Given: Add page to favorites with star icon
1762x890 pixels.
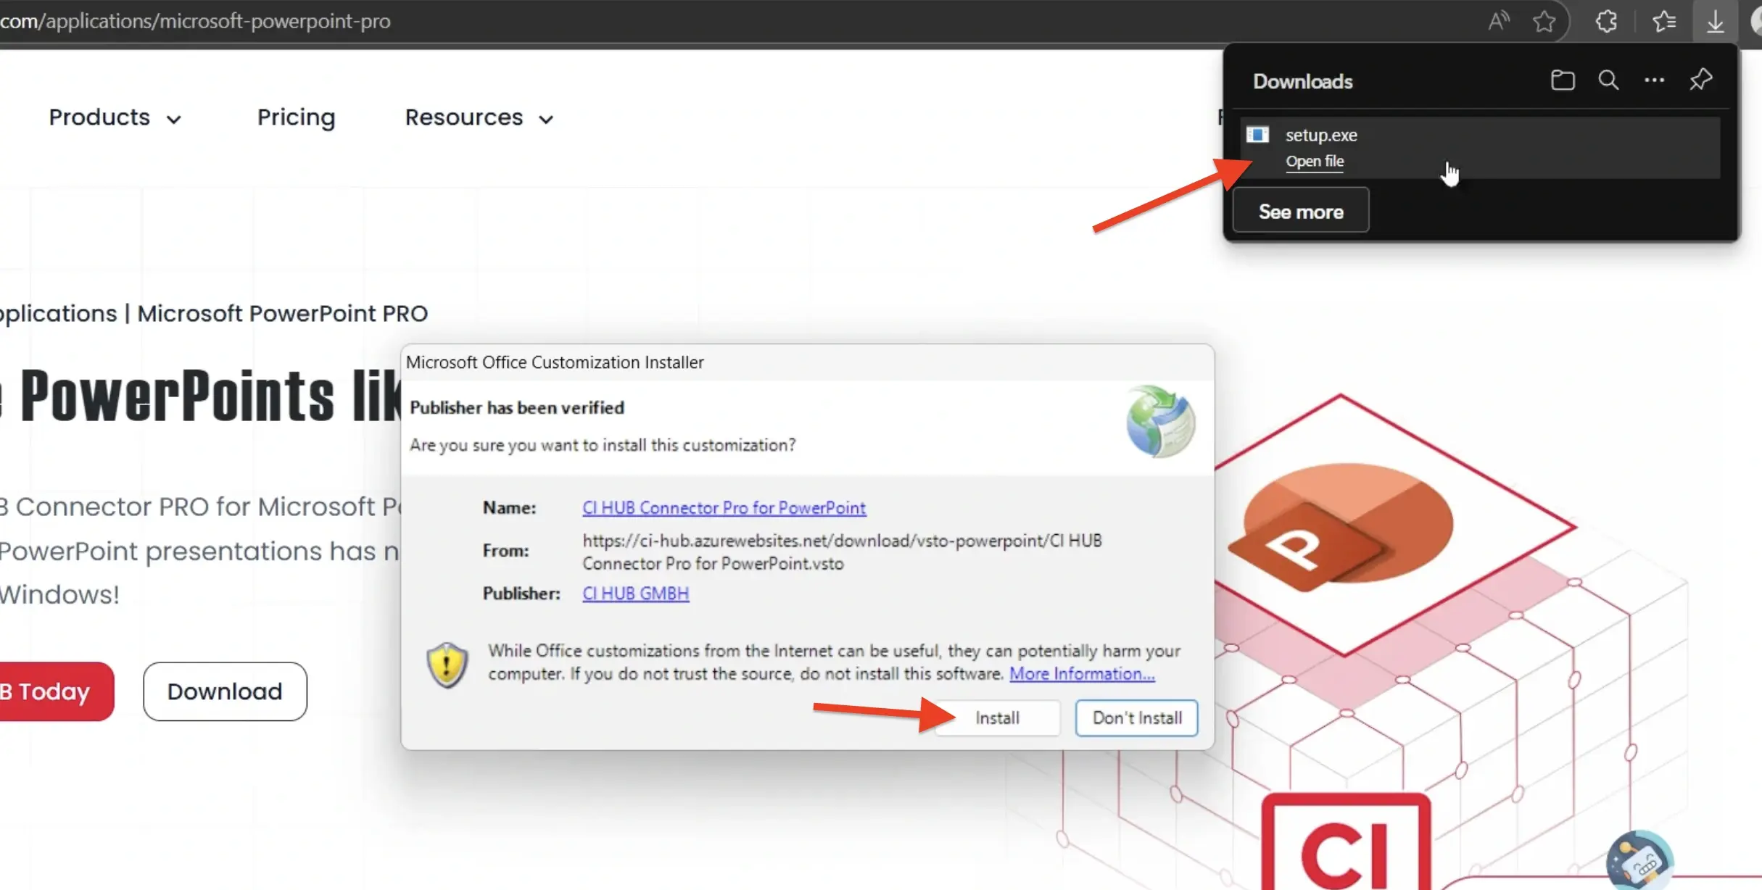Looking at the screenshot, I should tap(1544, 21).
